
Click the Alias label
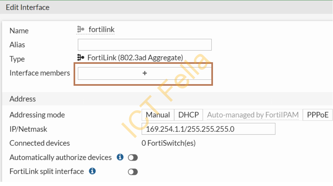[17, 45]
